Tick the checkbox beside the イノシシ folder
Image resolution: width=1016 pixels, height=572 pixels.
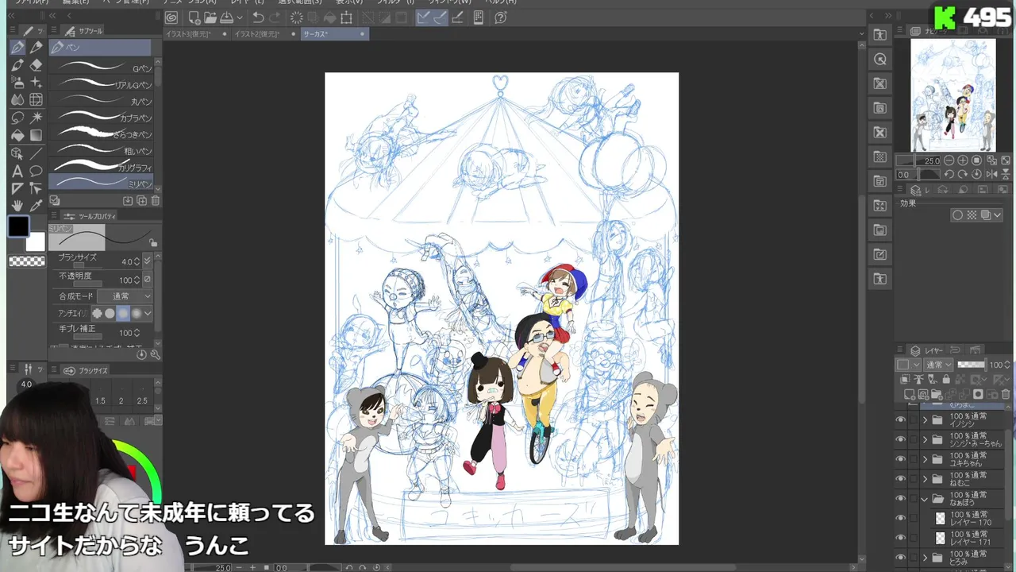[914, 419]
